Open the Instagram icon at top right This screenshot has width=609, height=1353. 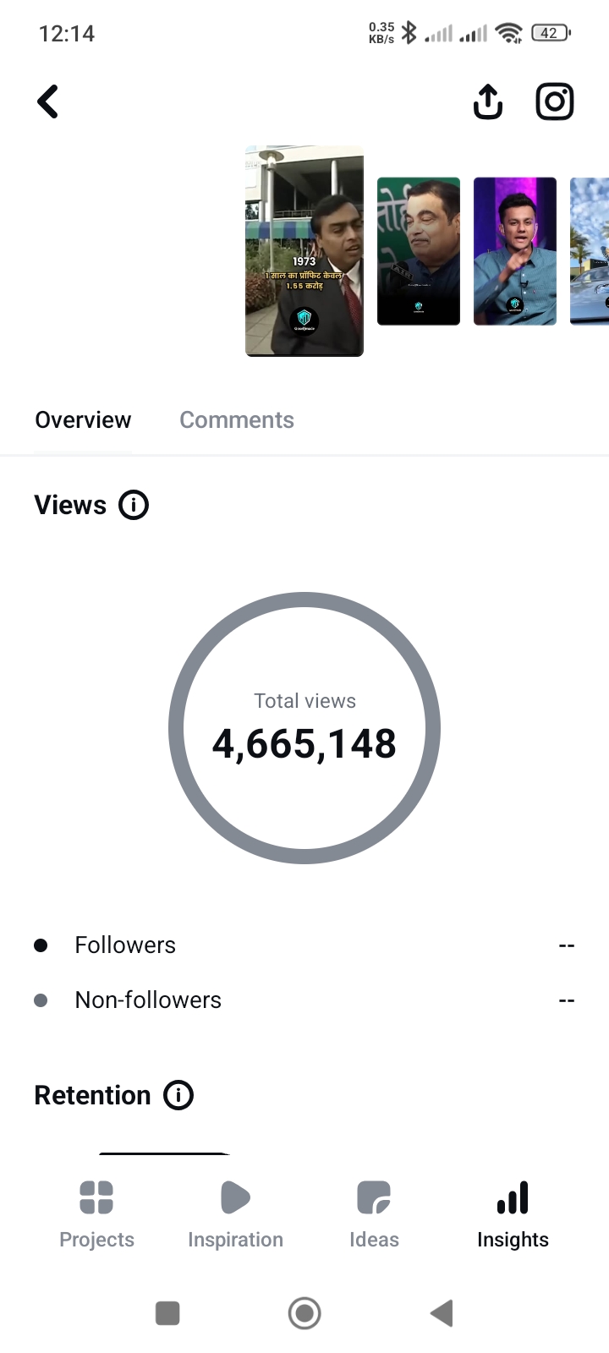(555, 102)
